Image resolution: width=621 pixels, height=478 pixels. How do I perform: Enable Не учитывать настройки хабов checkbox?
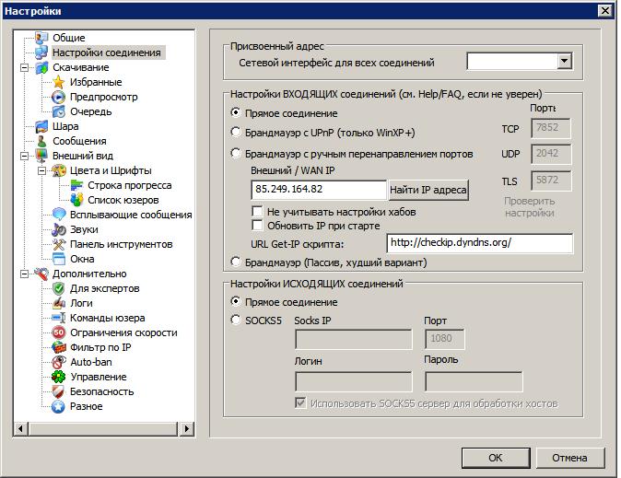pos(257,211)
